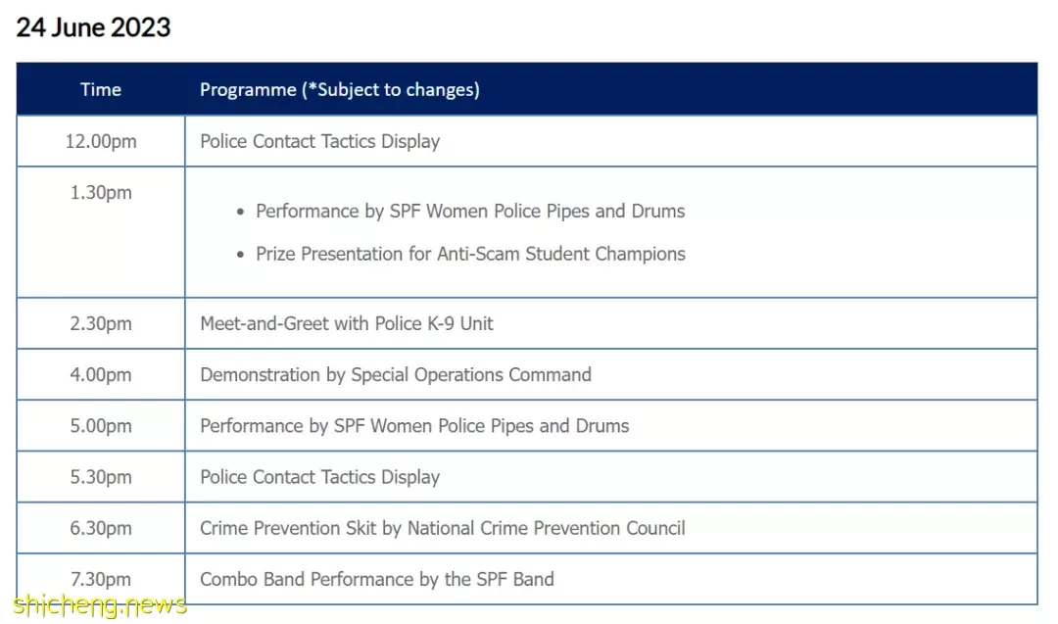Click the Programme (*Subject to changes) header
1058x624 pixels.
339,90
